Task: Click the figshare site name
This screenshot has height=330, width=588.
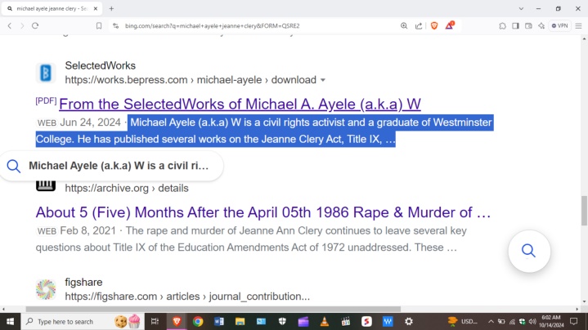Action: coord(83,282)
